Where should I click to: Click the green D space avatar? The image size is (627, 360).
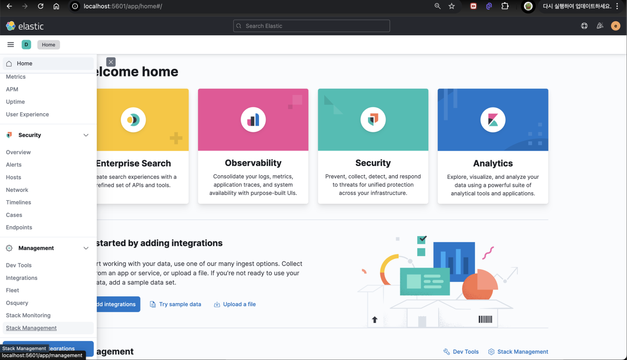[x=26, y=45]
